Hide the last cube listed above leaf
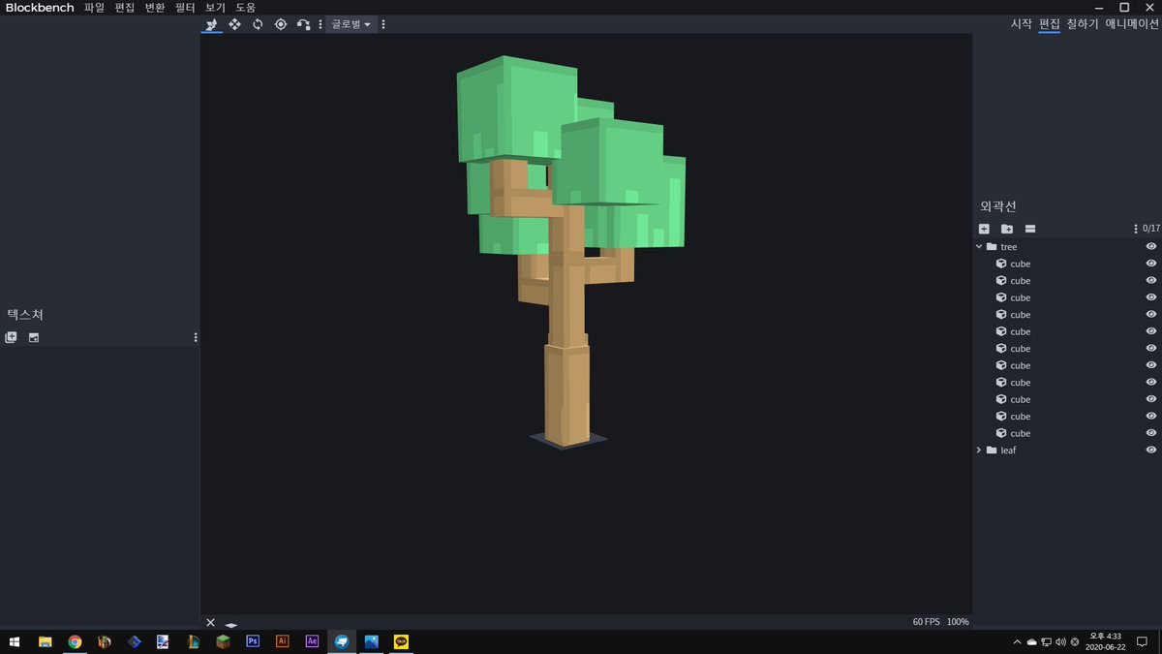 (x=1151, y=433)
